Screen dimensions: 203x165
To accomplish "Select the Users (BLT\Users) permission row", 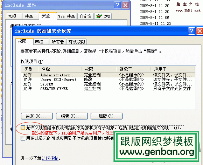I will (x=109, y=80).
